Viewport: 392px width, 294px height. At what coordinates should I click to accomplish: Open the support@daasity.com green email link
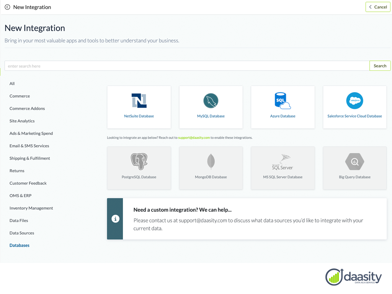click(x=194, y=137)
